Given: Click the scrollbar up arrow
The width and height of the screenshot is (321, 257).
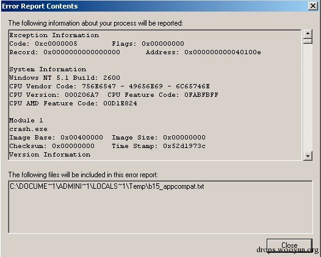Looking at the screenshot, I should pos(308,34).
